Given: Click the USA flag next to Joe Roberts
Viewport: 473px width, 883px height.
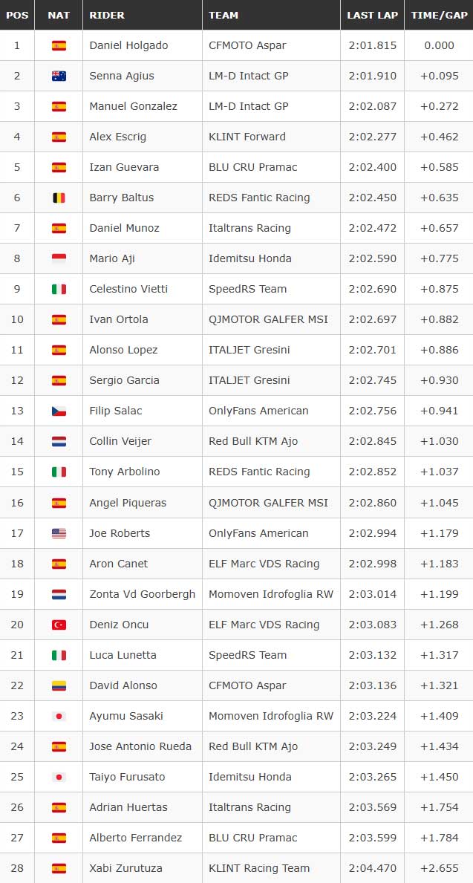Looking at the screenshot, I should coord(59,533).
